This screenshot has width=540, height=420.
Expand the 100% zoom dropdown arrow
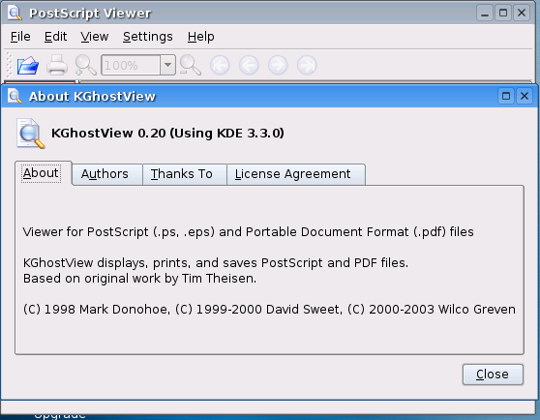click(x=167, y=65)
